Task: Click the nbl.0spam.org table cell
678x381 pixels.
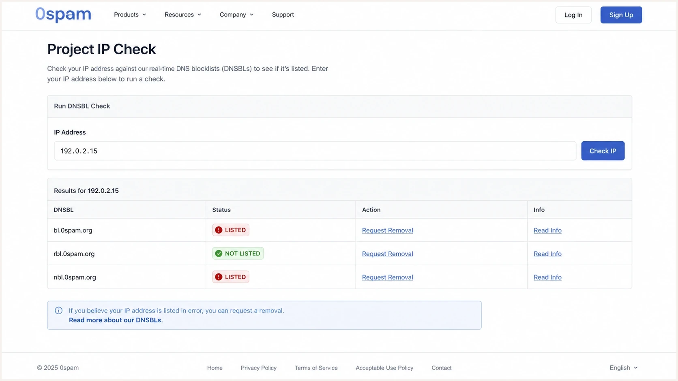Action: coord(127,277)
